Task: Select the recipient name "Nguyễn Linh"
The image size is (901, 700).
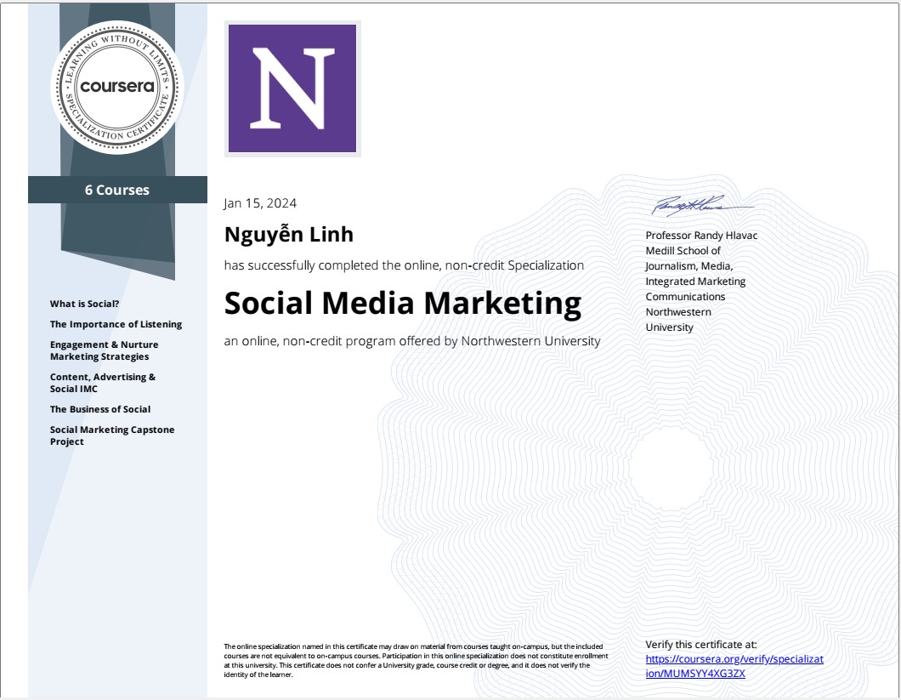Action: (288, 234)
